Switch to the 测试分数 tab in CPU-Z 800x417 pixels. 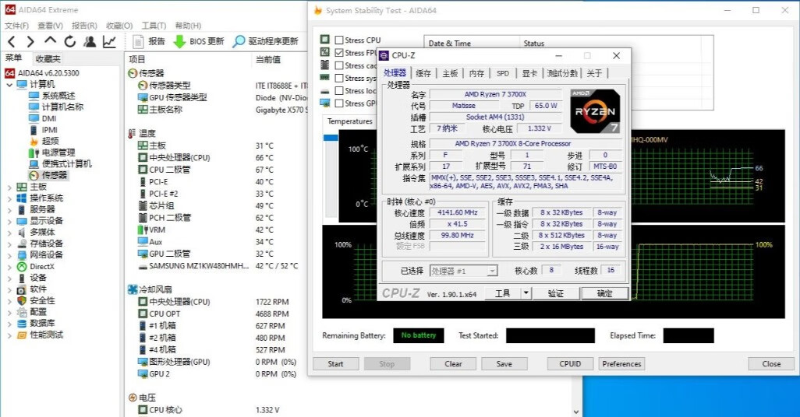point(562,73)
